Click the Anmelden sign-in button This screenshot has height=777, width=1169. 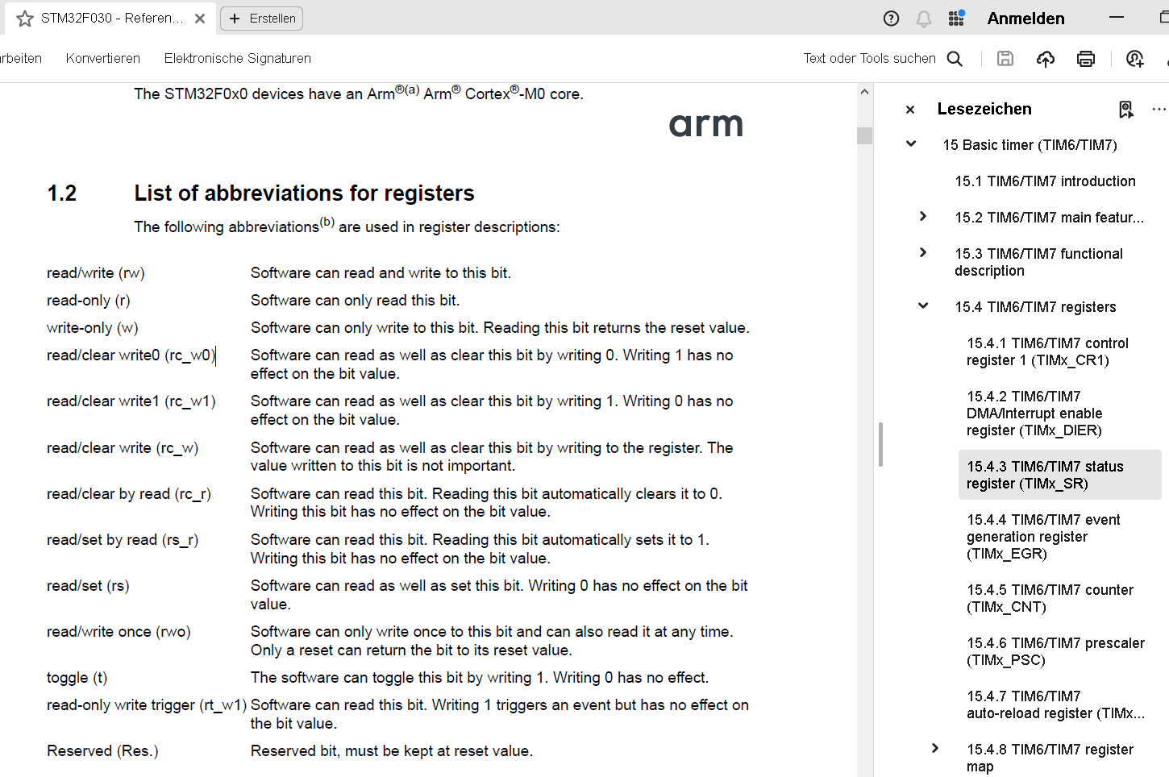click(1025, 18)
